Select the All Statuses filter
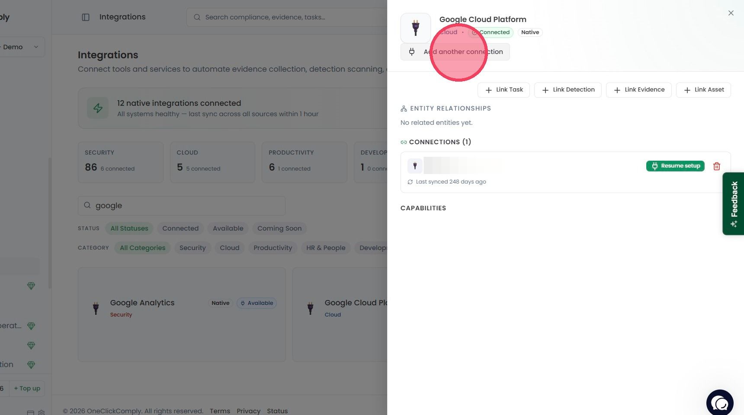Screen dimensions: 744x415 [129, 228]
